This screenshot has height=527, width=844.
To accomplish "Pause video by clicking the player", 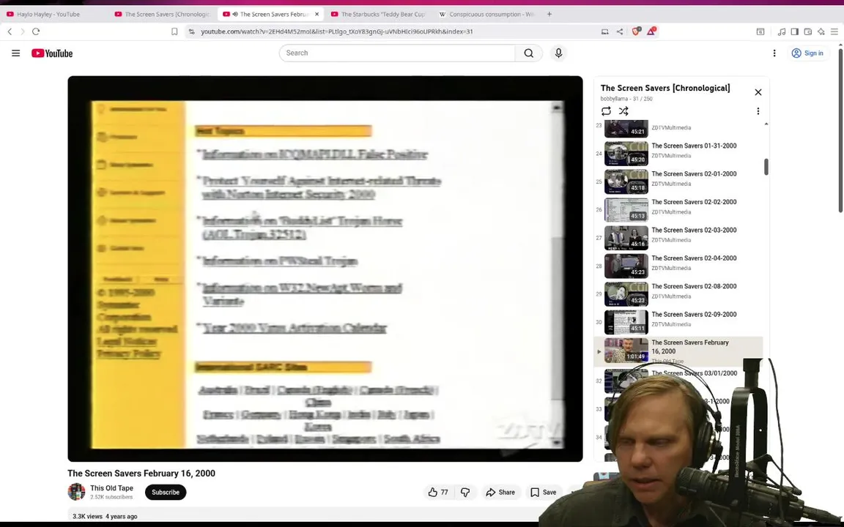I will pyautogui.click(x=325, y=269).
